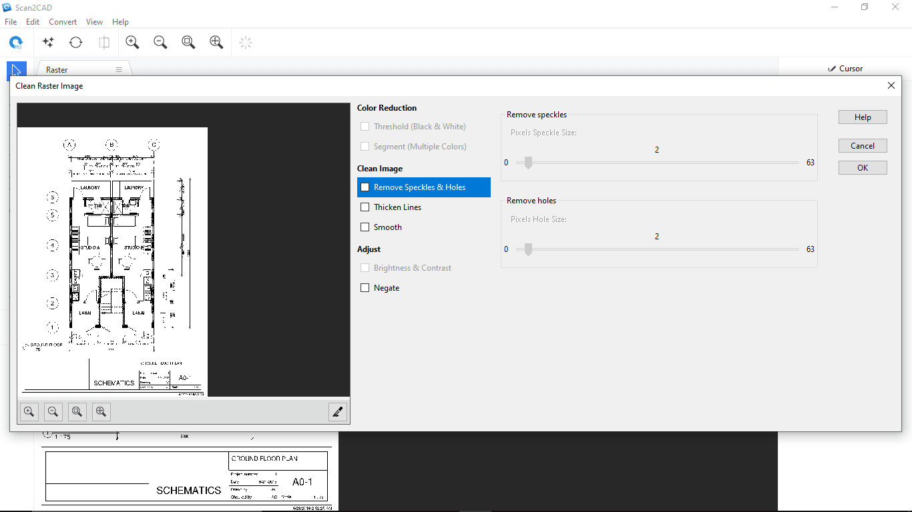Pick a color with the eyedropper in the dialog
The height and width of the screenshot is (512, 912).
(338, 411)
